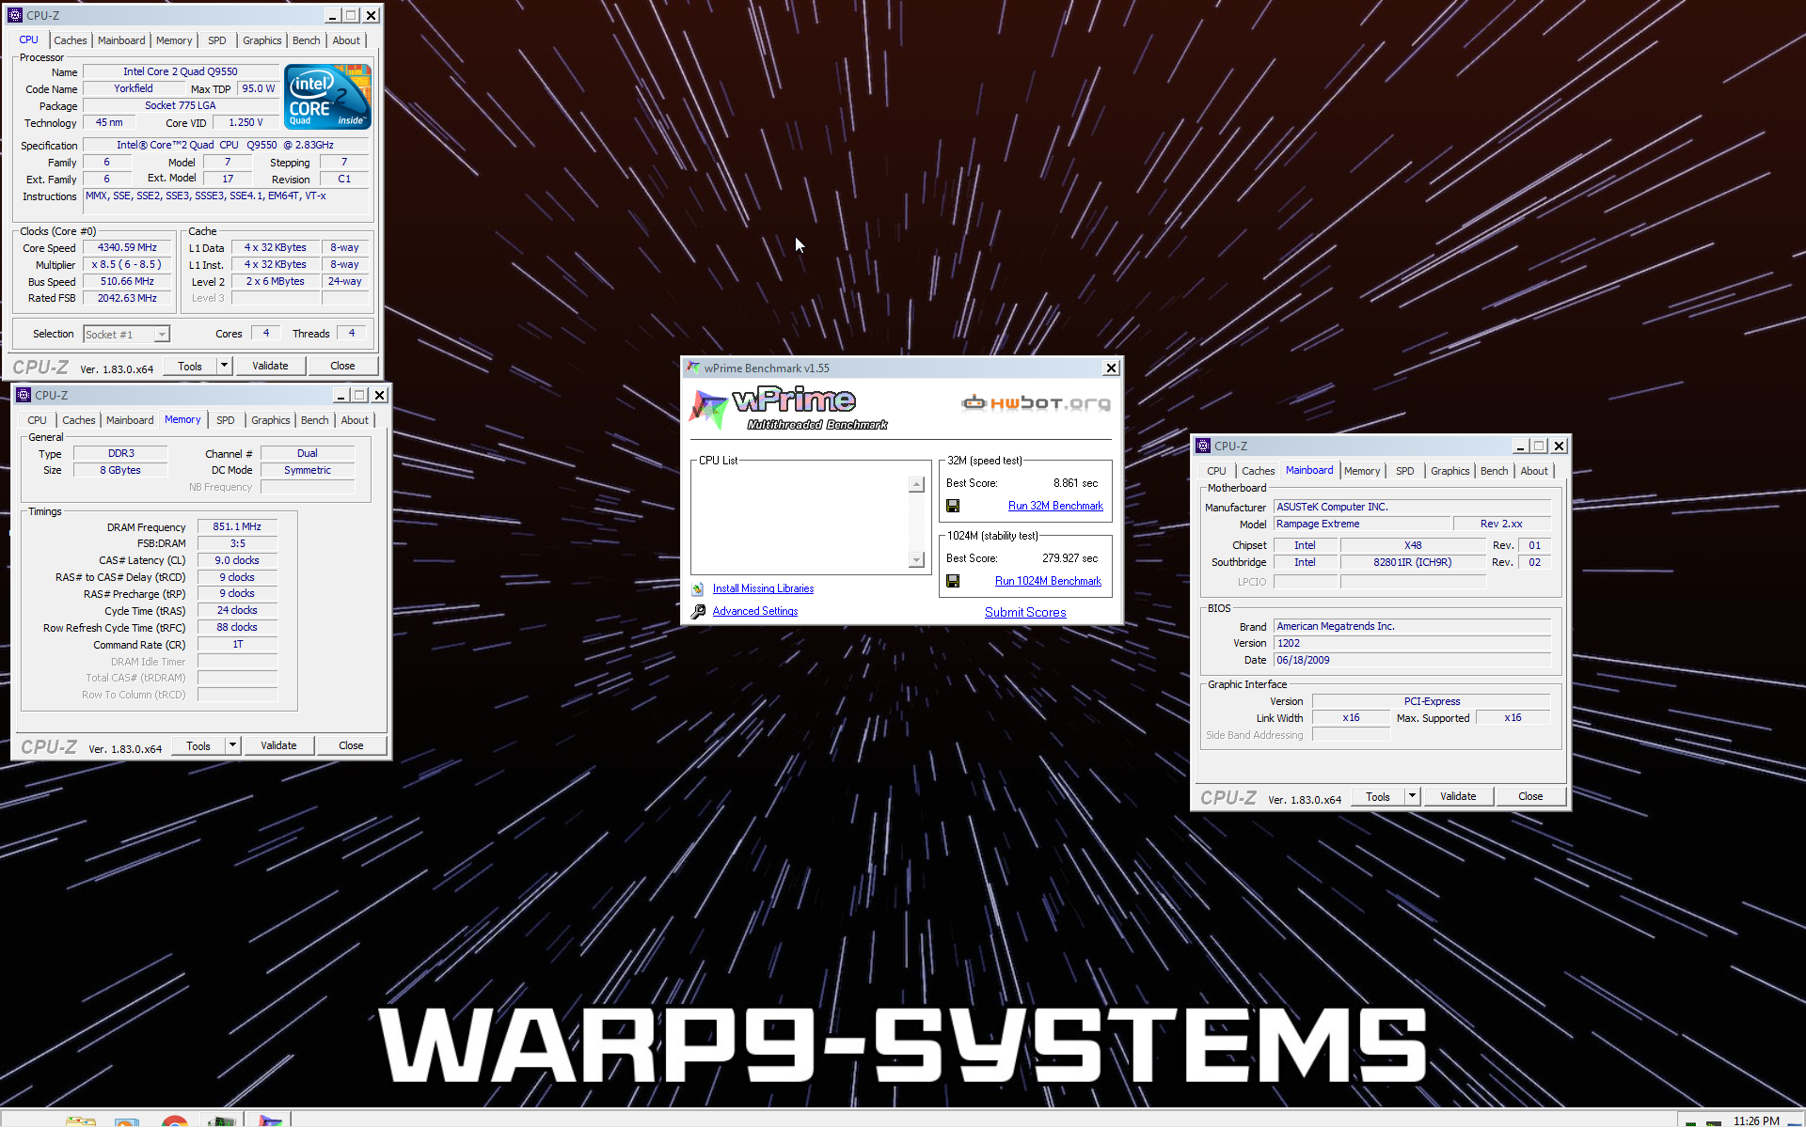This screenshot has width=1806, height=1128.
Task: Click the Intel Core 2 Quad logo image
Action: pos(327,97)
